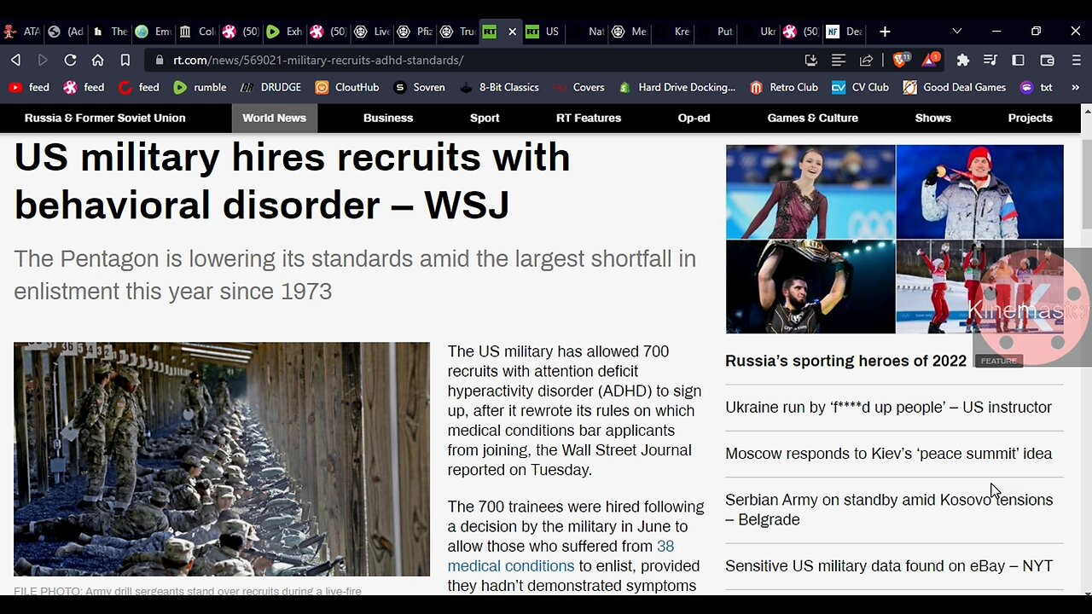Switch to the 'Pfiz' tab
The height and width of the screenshot is (614, 1092).
(x=415, y=32)
